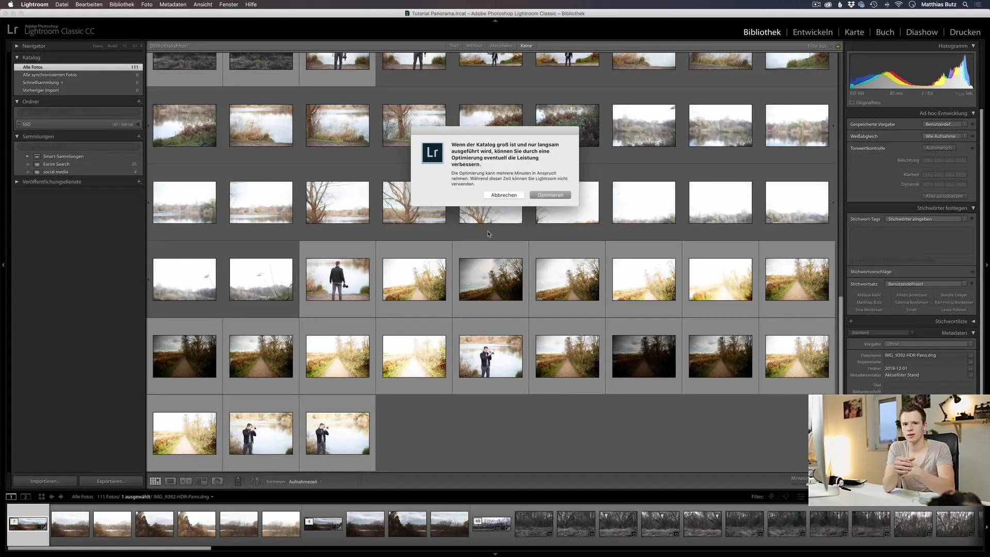Collapse the Katalog panel

(x=17, y=57)
